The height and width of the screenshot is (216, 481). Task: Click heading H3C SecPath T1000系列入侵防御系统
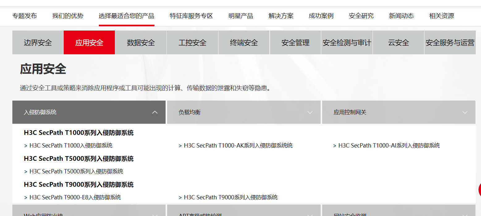tap(79, 133)
